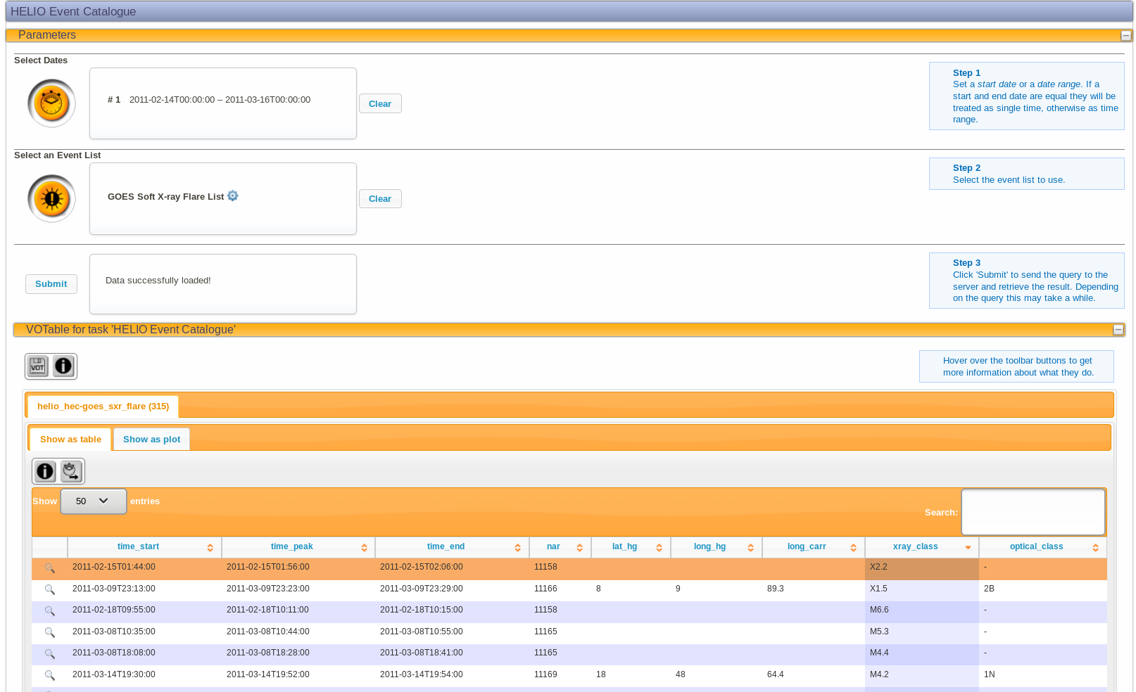Select the M6.6 xray_class cell
1136x692 pixels.
tap(922, 610)
